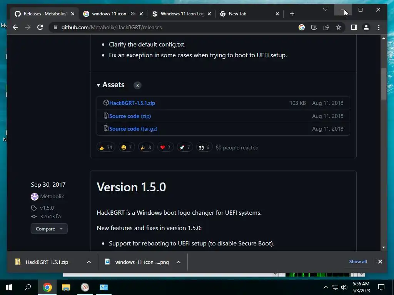Click Show all downloads
This screenshot has width=394, height=295.
pos(358,261)
